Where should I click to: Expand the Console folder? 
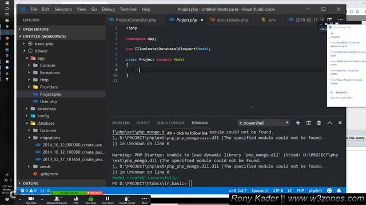[47, 65]
